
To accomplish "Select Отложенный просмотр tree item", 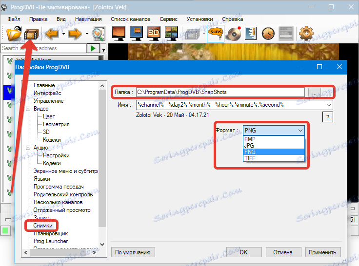I will 62,210.
